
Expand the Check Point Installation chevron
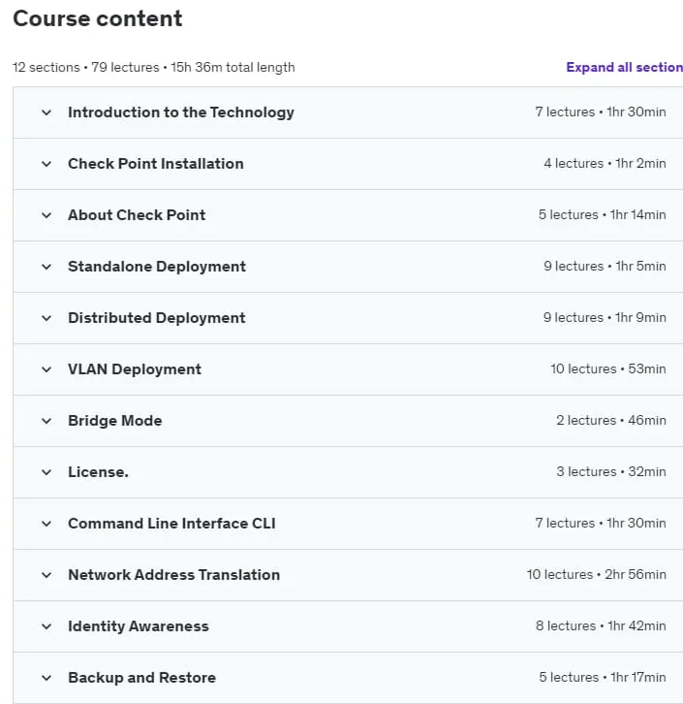47,164
